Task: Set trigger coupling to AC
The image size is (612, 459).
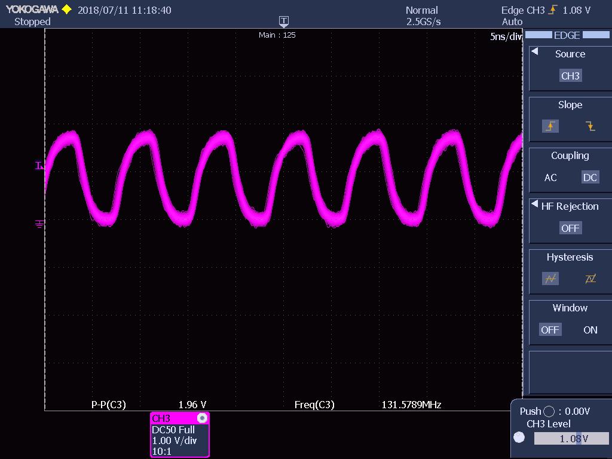Action: point(550,178)
